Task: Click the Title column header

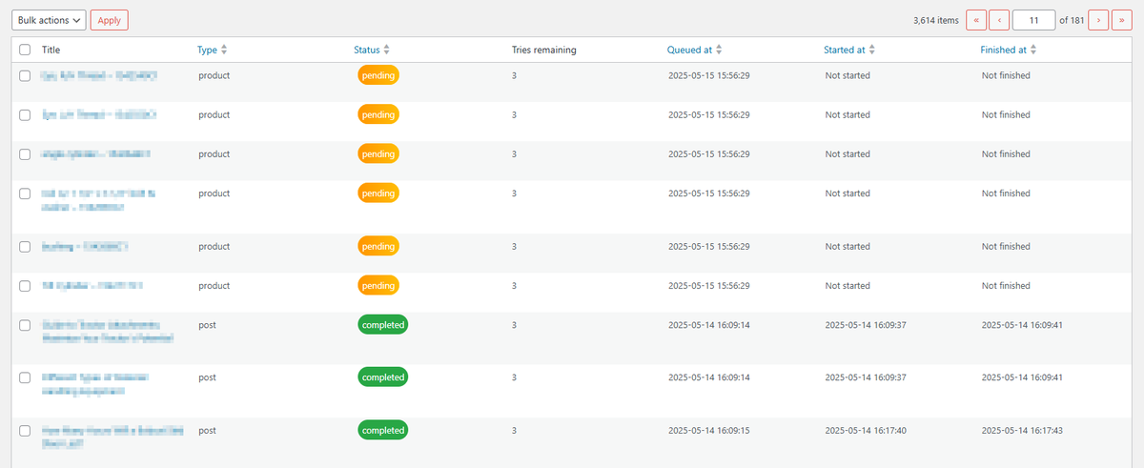Action: click(51, 50)
